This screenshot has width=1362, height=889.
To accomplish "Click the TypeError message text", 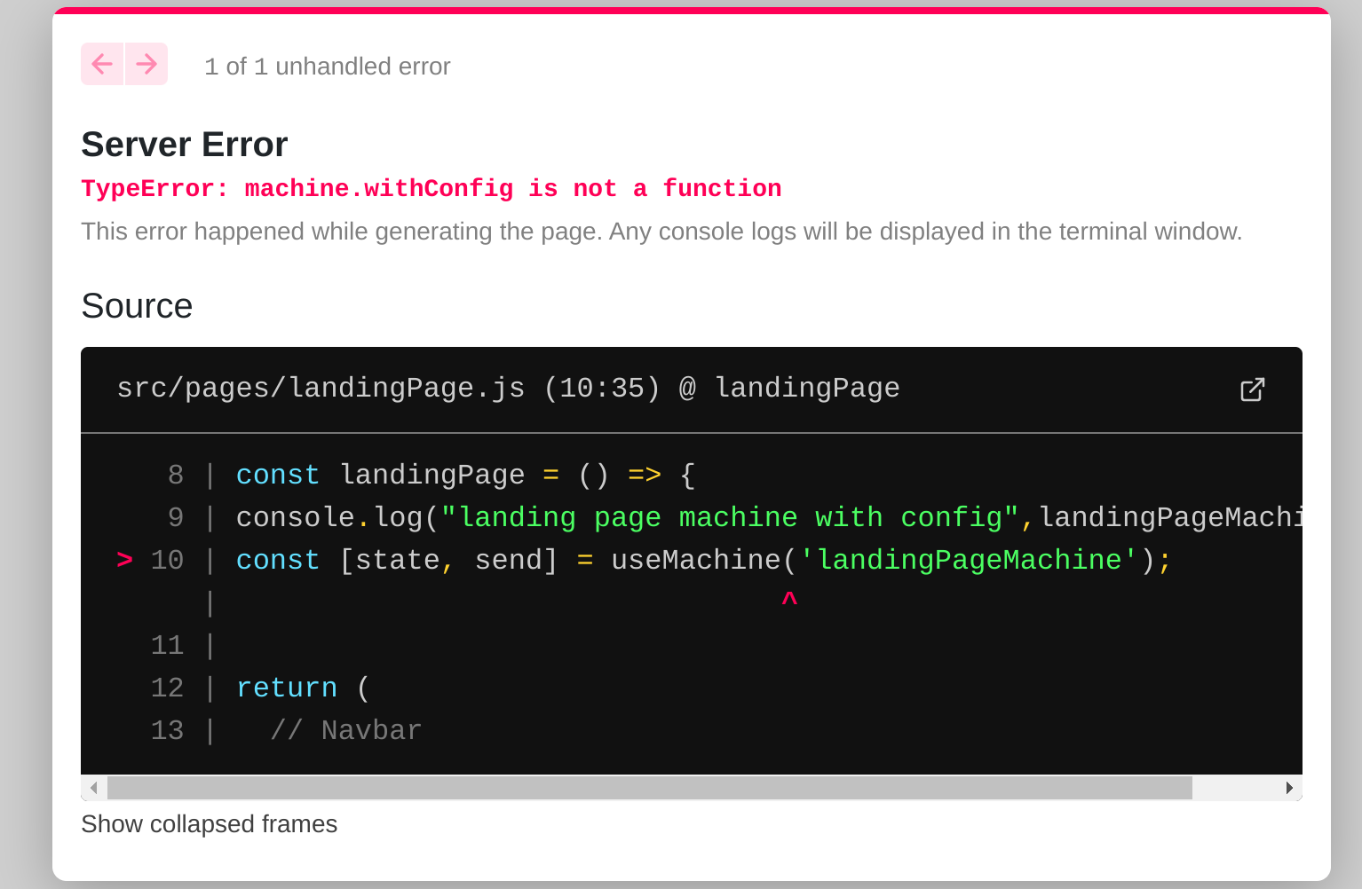I will coord(431,188).
